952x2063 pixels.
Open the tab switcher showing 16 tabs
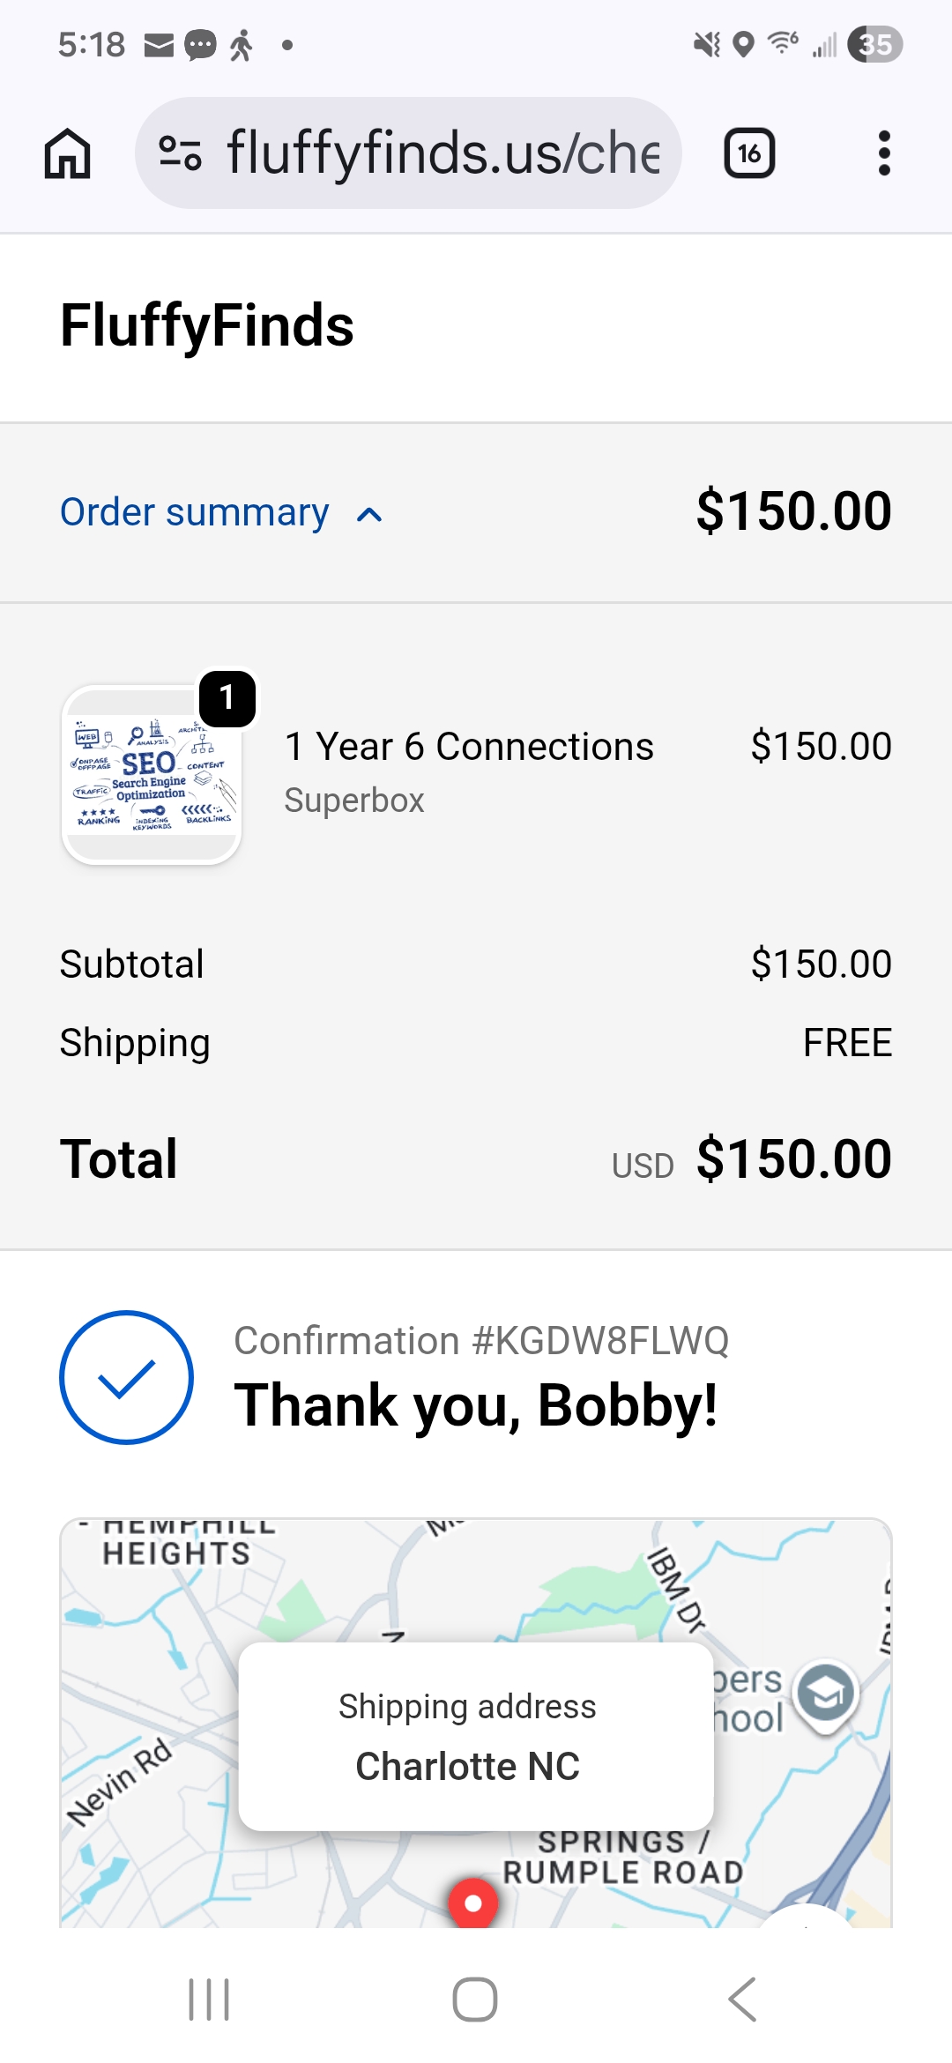point(749,153)
